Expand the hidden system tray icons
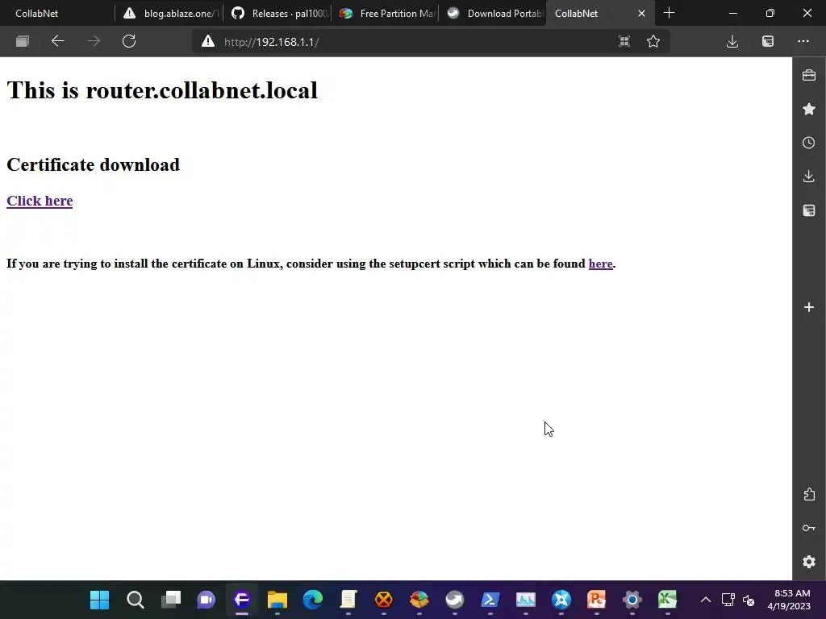 coord(706,600)
